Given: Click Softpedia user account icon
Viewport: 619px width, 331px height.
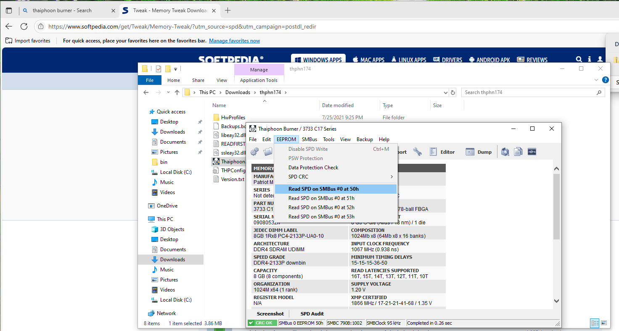Looking at the screenshot, I should click(600, 60).
